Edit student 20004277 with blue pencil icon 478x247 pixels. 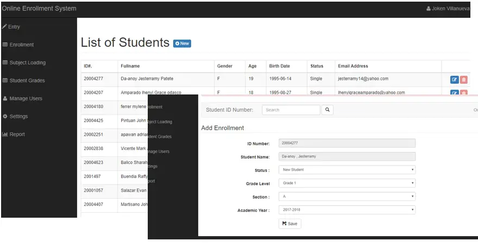(x=454, y=80)
